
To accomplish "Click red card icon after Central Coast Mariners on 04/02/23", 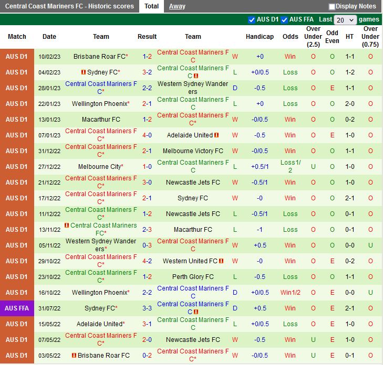I will (195, 76).
